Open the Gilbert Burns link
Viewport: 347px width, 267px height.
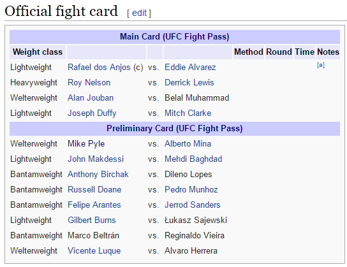pos(92,220)
